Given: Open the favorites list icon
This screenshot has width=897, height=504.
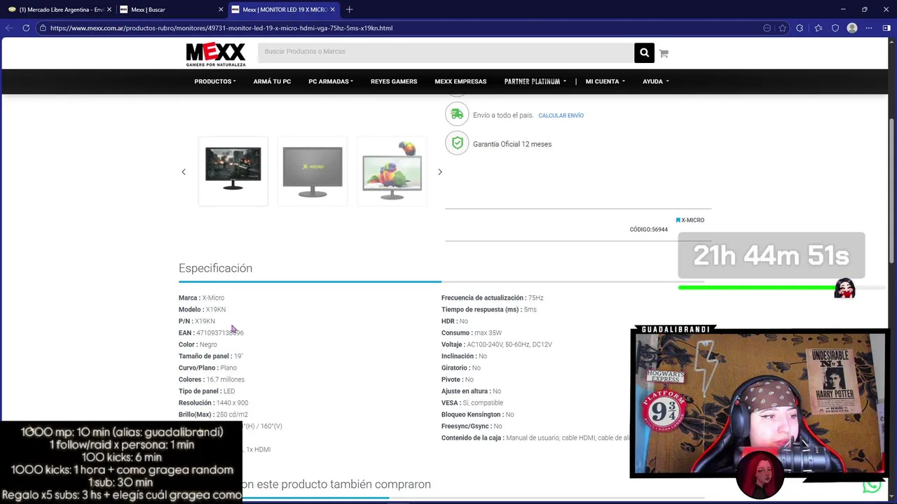Looking at the screenshot, I should click(818, 28).
